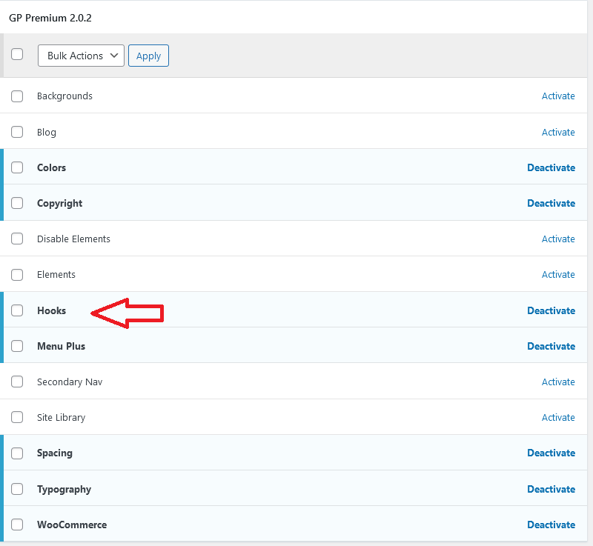593x546 pixels.
Task: Check the WooCommerce module checkbox
Action: pyautogui.click(x=17, y=525)
